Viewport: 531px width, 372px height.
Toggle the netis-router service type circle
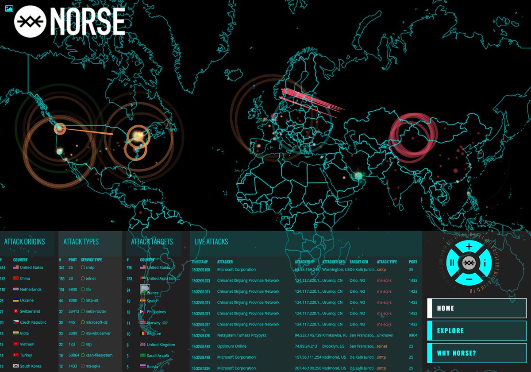tap(83, 311)
